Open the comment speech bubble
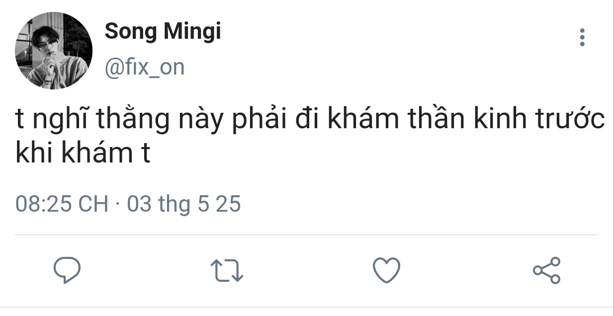 click(x=67, y=270)
